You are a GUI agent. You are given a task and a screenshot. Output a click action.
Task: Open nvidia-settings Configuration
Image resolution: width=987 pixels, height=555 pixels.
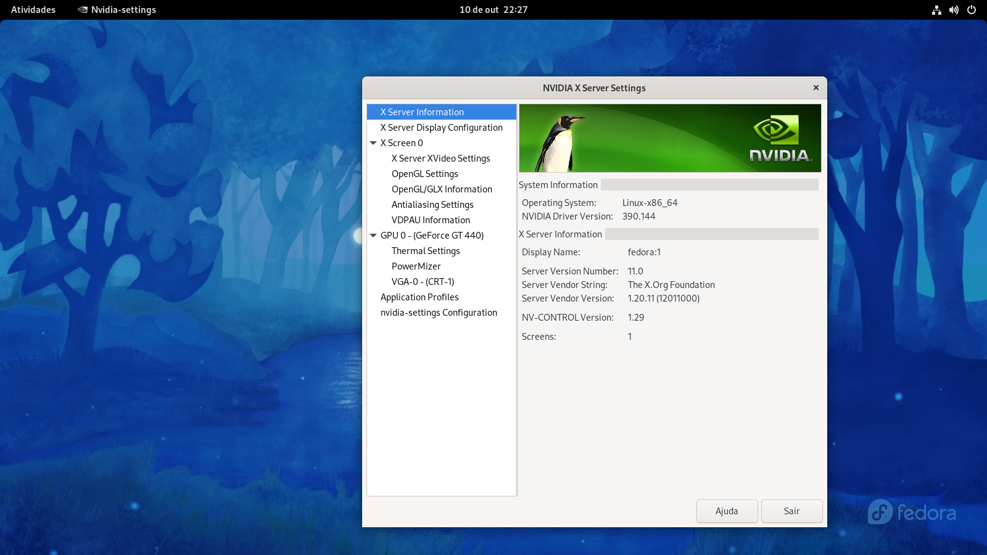[439, 313]
